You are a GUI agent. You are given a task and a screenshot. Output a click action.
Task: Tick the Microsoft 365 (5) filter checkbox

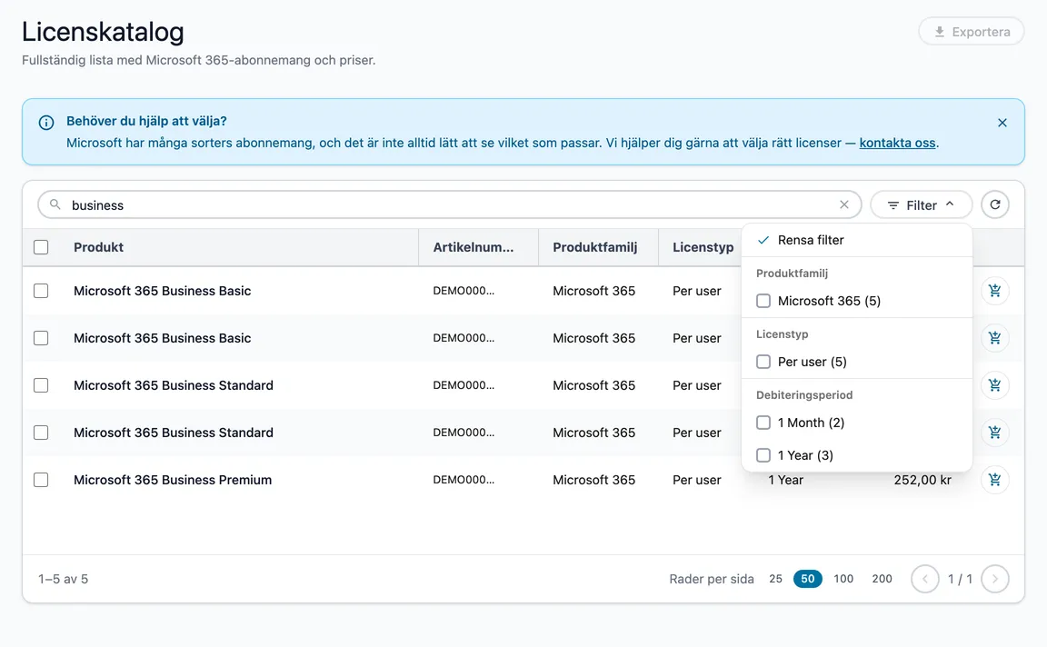pos(763,301)
